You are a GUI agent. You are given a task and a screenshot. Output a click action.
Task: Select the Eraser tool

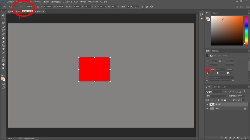click(x=3, y=42)
